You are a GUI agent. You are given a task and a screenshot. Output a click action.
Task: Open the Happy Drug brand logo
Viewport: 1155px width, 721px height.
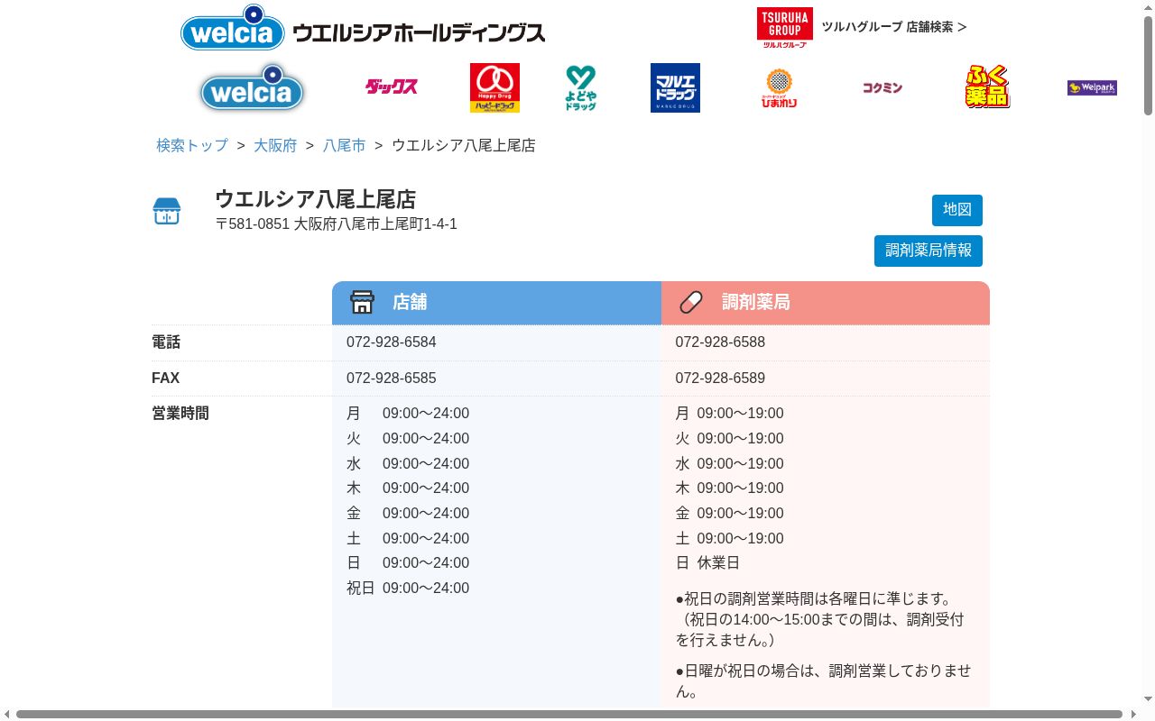coord(494,87)
